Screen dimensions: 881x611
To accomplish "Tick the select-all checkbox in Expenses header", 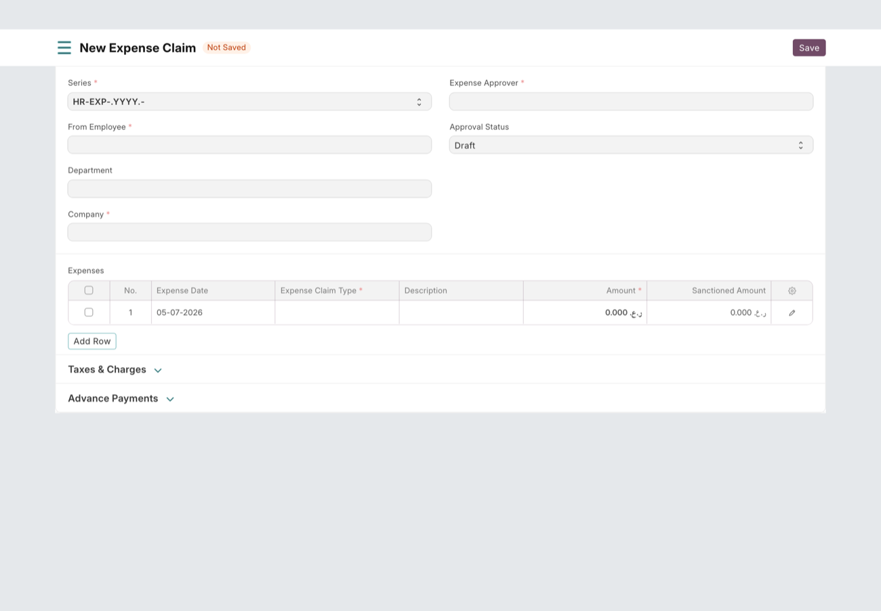I will click(x=89, y=290).
